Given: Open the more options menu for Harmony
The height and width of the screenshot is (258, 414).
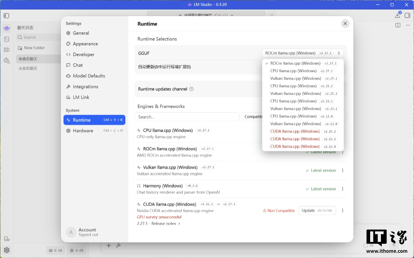Looking at the screenshot, I should pyautogui.click(x=343, y=189).
